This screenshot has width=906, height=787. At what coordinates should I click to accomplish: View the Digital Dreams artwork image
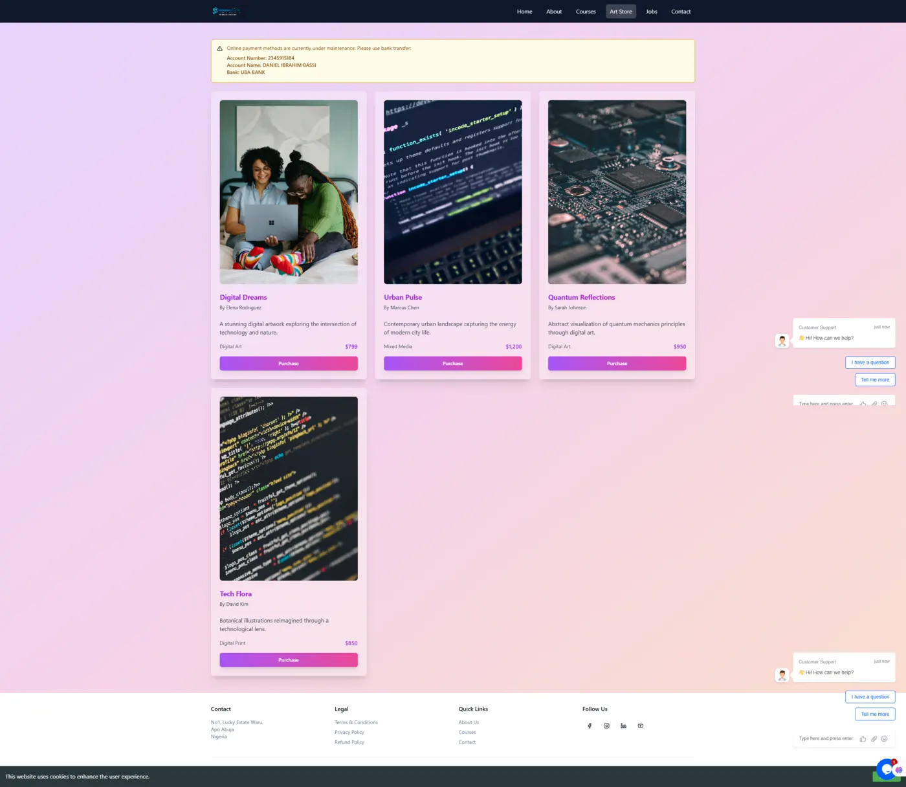(289, 192)
